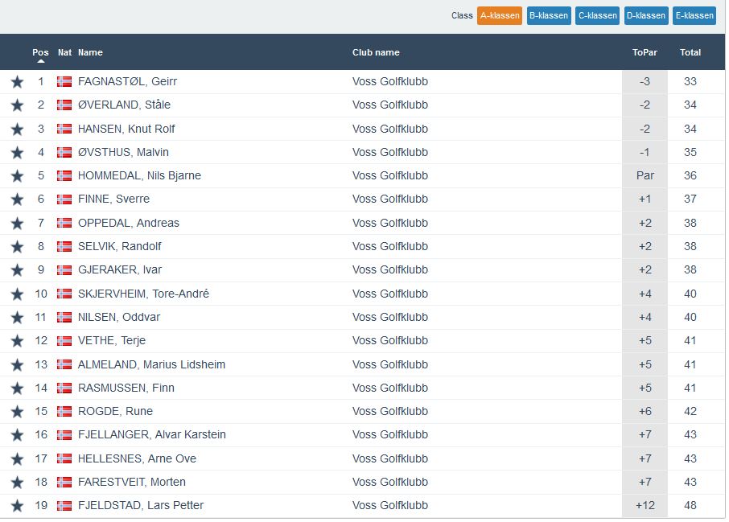
Task: Toggle star next to ROGDE, Rune
Action: tap(17, 412)
